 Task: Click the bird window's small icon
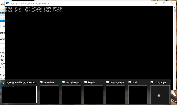coord(130,83)
